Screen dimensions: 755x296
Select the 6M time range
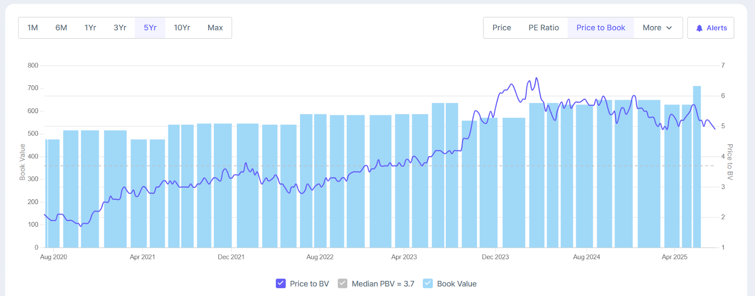(x=61, y=28)
